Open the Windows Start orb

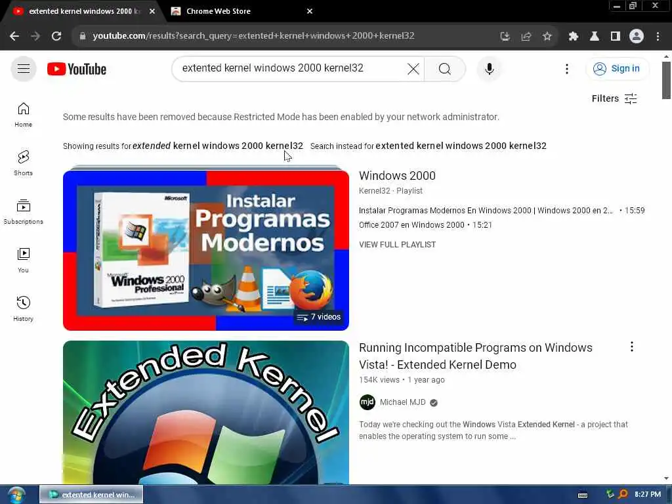16,495
